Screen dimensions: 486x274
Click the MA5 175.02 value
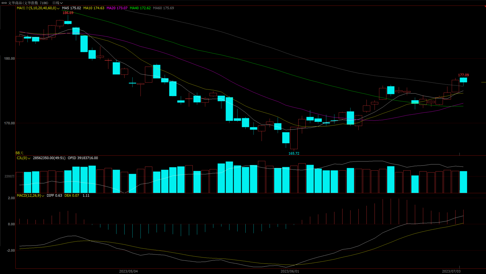[71, 8]
